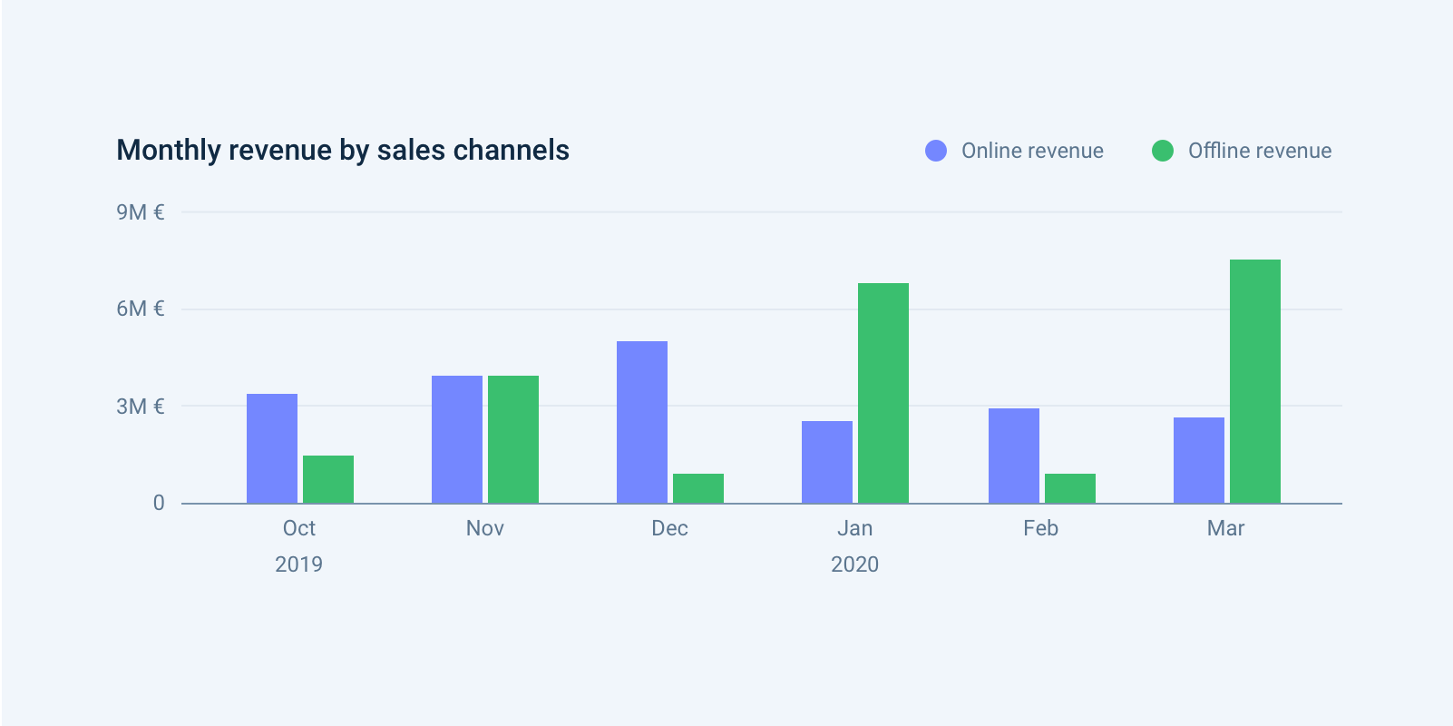This screenshot has width=1453, height=726.
Task: Select the December offline revenue bar
Action: pos(698,488)
